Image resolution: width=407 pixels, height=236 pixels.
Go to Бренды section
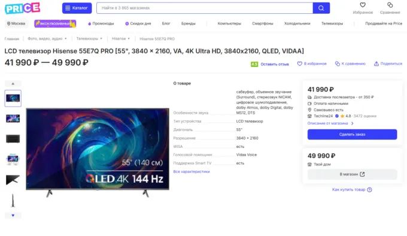click(188, 23)
